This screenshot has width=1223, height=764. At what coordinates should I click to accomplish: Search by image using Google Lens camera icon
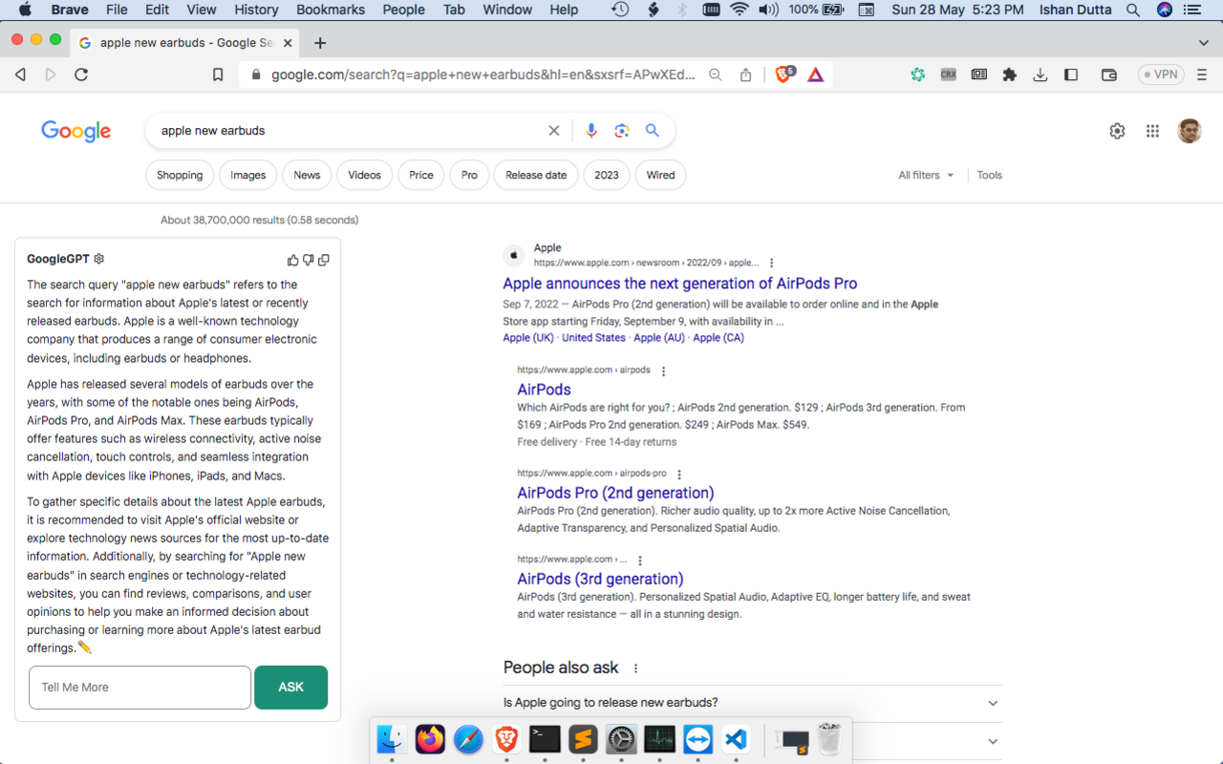622,130
